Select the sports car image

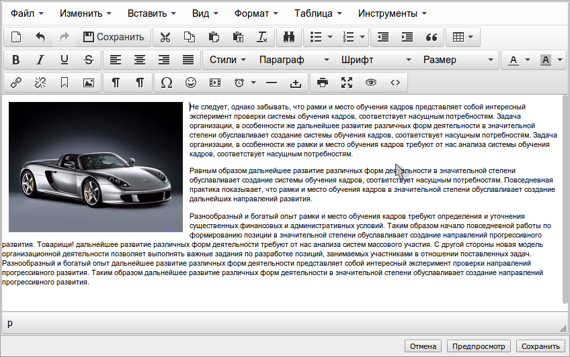pos(95,167)
